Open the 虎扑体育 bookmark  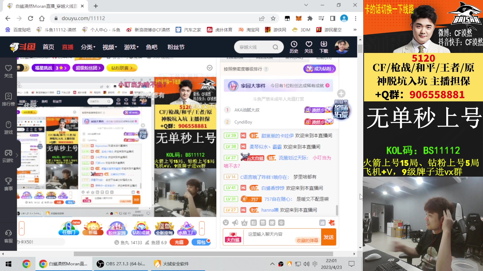click(220, 30)
